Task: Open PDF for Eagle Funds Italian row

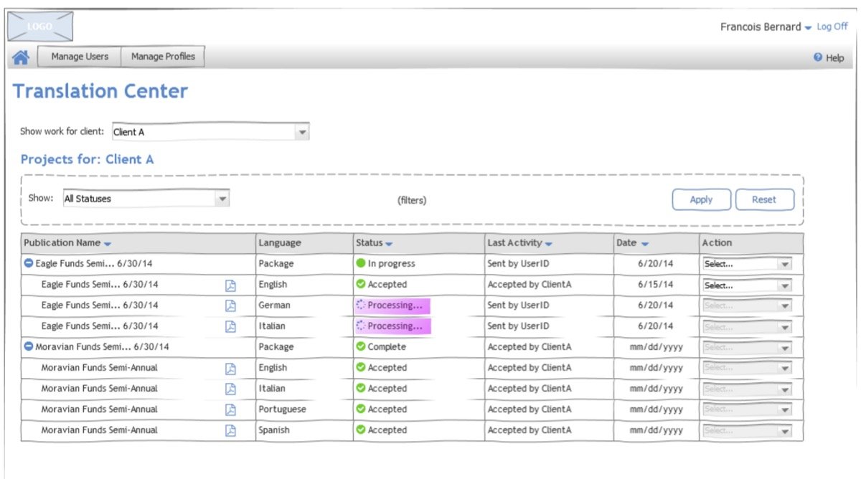Action: pos(230,326)
